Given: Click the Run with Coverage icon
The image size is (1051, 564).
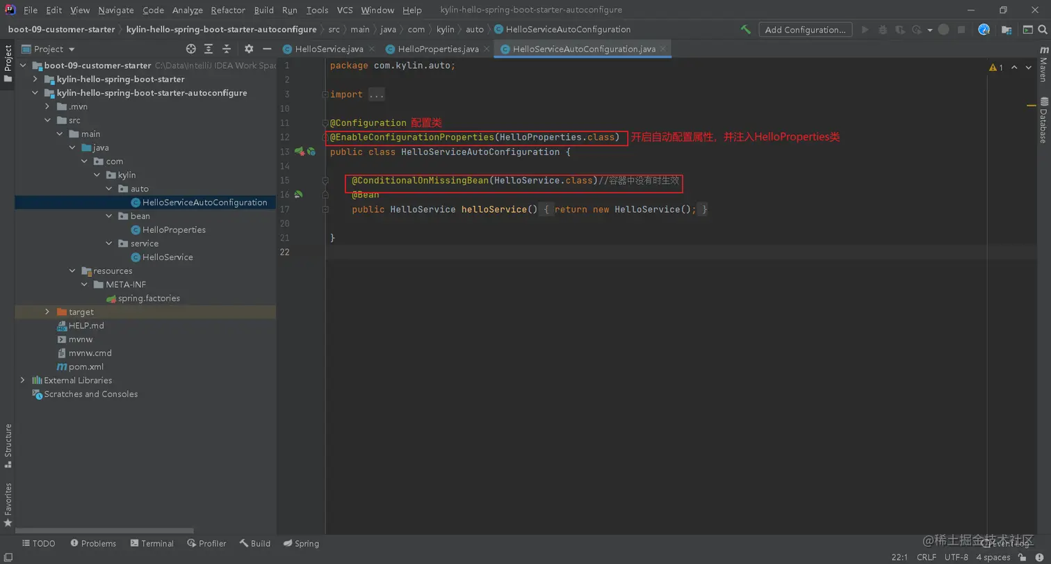Looking at the screenshot, I should [x=900, y=29].
